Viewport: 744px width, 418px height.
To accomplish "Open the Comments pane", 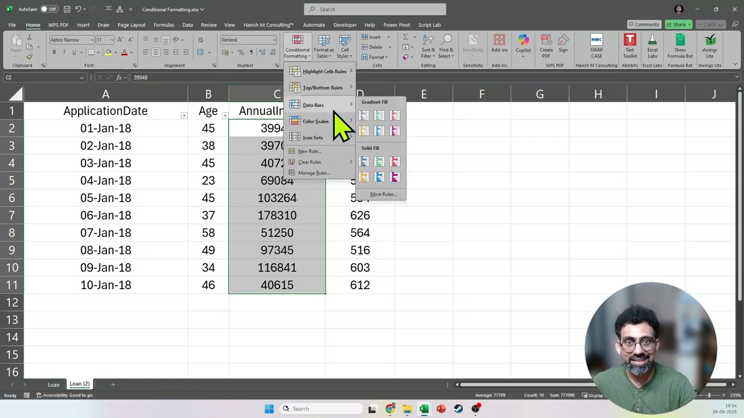I will [643, 24].
